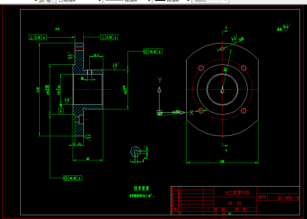Click the 12 flange thickness dimension
Image resolution: width=307 pixels, height=219 pixels.
point(79,144)
